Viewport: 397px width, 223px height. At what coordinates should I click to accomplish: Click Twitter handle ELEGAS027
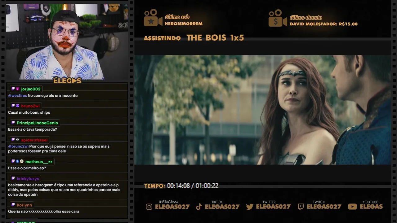(x=274, y=207)
